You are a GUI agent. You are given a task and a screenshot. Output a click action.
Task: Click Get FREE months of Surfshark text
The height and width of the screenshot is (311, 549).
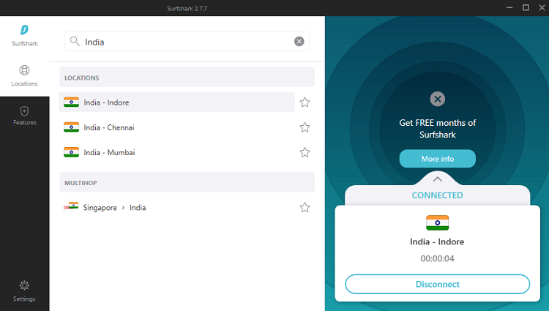click(x=437, y=129)
